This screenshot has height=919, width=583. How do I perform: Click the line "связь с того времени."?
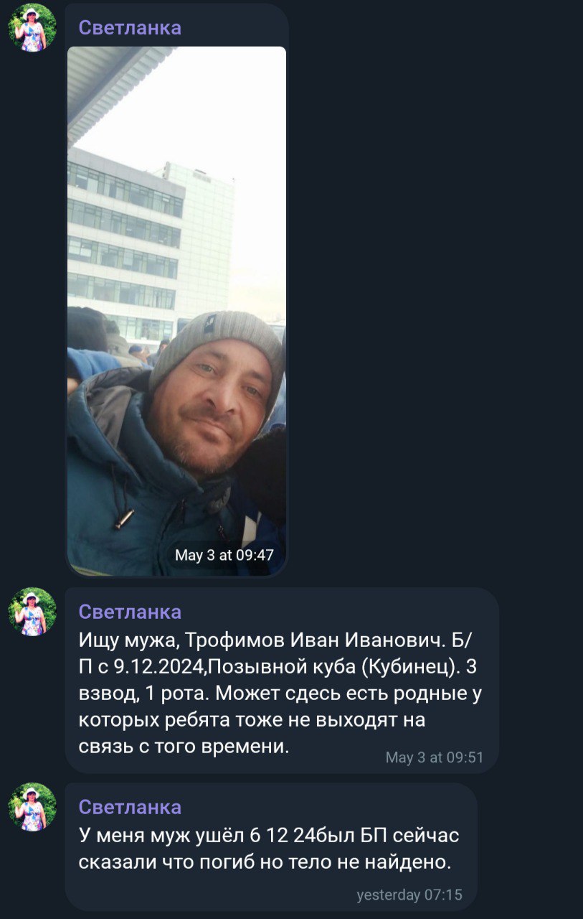184,747
